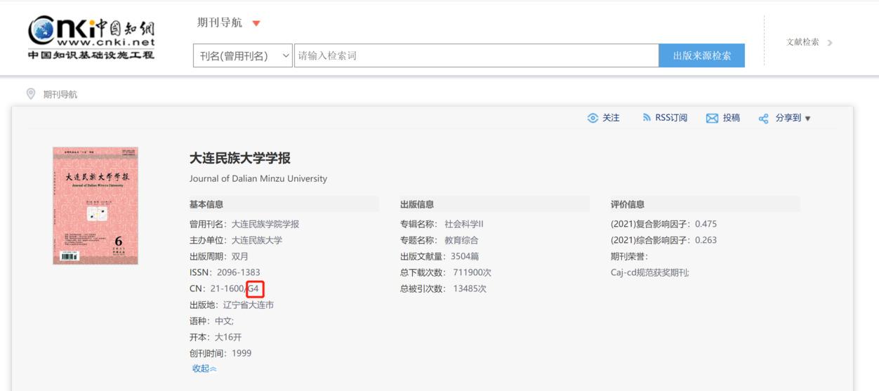Viewport: 879px width, 391px height.
Task: Click the 关注 follow label
Action: coord(611,118)
